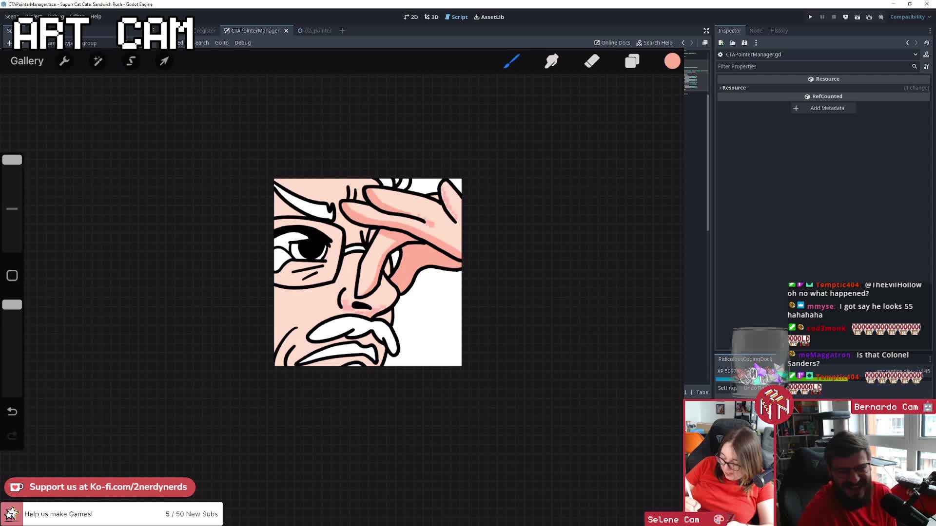Open Search Help

654,43
